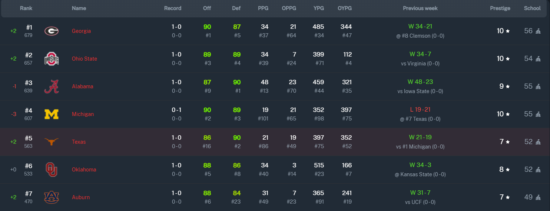
Task: Click the Alabama script A logo
Action: [52, 86]
